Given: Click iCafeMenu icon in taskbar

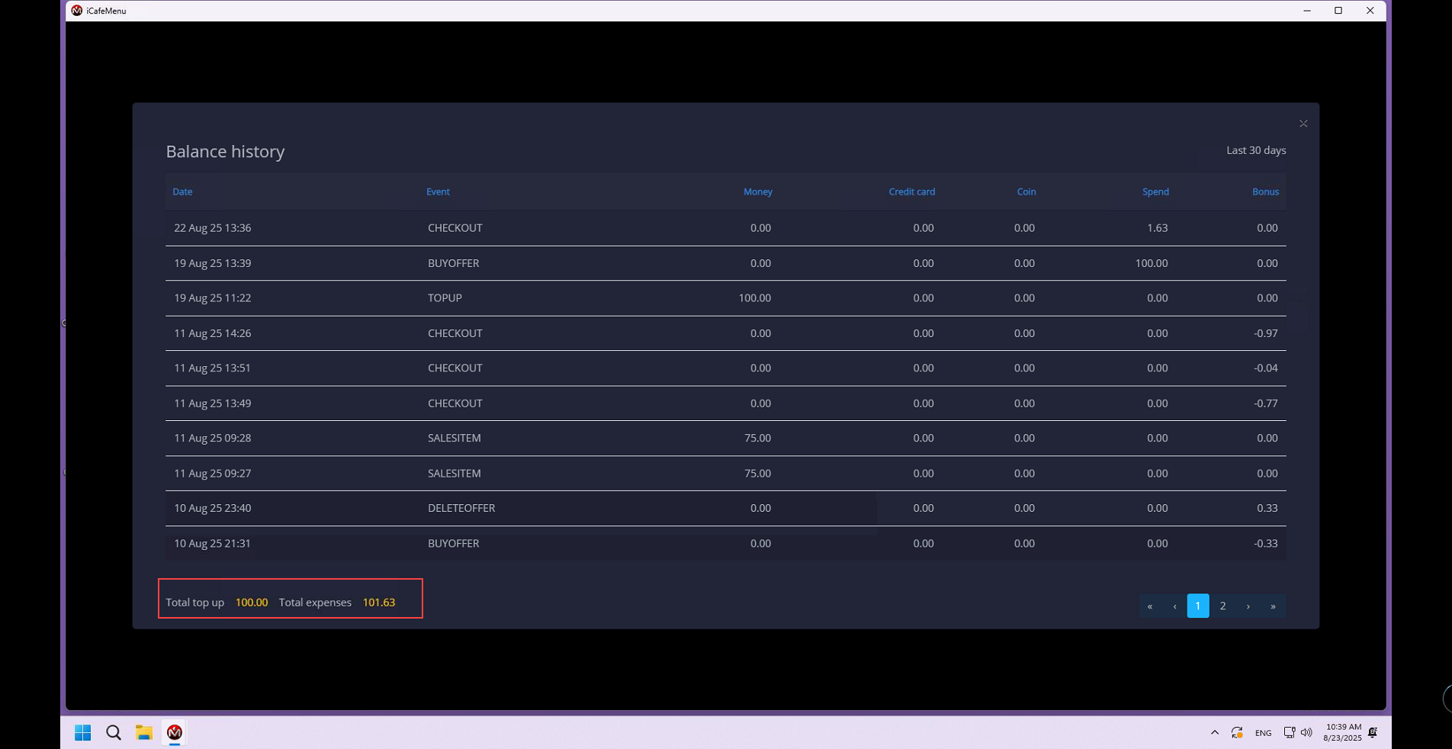Looking at the screenshot, I should coord(175,732).
